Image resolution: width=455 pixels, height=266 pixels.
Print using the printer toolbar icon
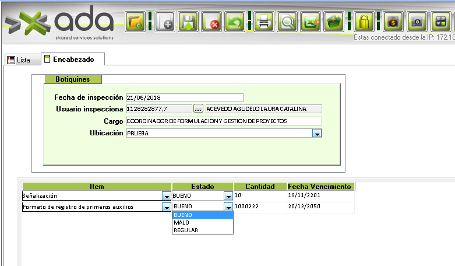pyautogui.click(x=264, y=22)
